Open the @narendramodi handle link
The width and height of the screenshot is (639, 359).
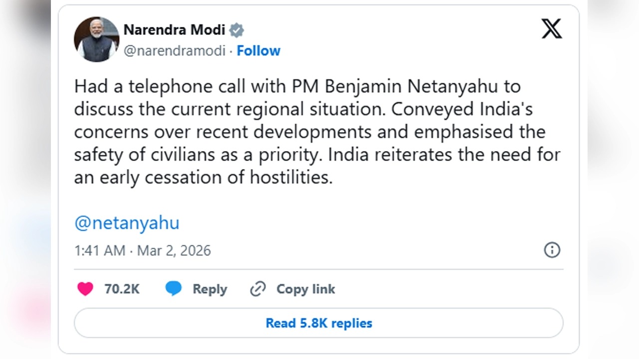click(x=174, y=50)
